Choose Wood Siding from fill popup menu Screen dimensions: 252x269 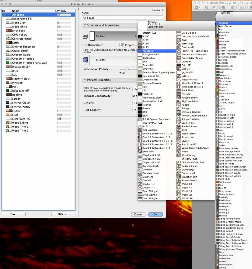pyautogui.click(x=195, y=155)
